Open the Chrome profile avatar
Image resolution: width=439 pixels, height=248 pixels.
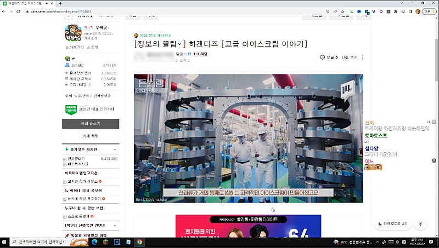click(418, 11)
